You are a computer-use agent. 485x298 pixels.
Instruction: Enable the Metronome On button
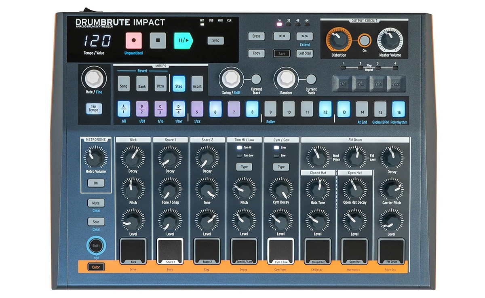pos(97,183)
